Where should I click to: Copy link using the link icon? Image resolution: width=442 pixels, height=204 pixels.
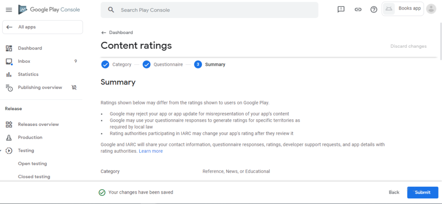358,9
